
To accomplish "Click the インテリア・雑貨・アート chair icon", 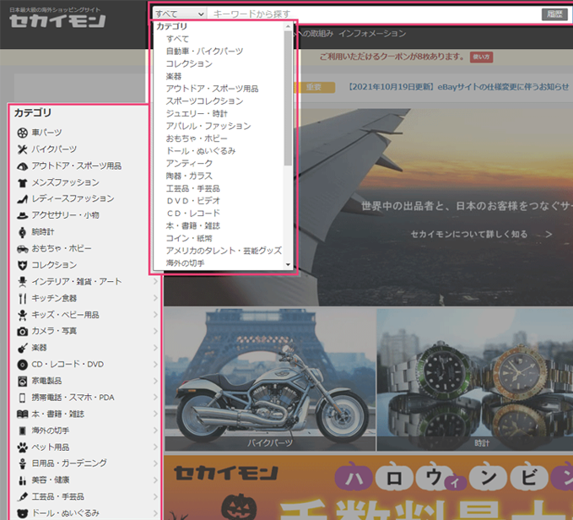I will (x=22, y=282).
